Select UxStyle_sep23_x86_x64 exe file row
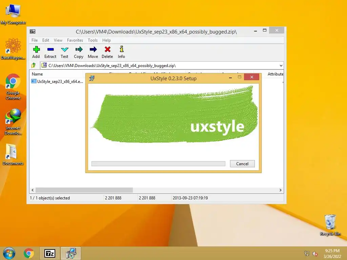The height and width of the screenshot is (260, 347). pyautogui.click(x=57, y=81)
